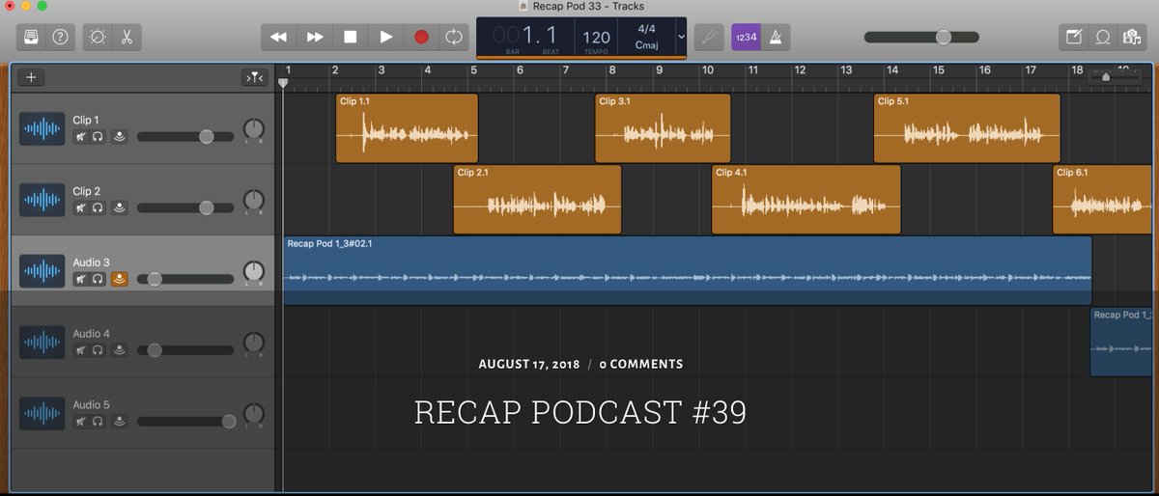Solo the Clip 1 track
The height and width of the screenshot is (496, 1159).
tap(98, 137)
